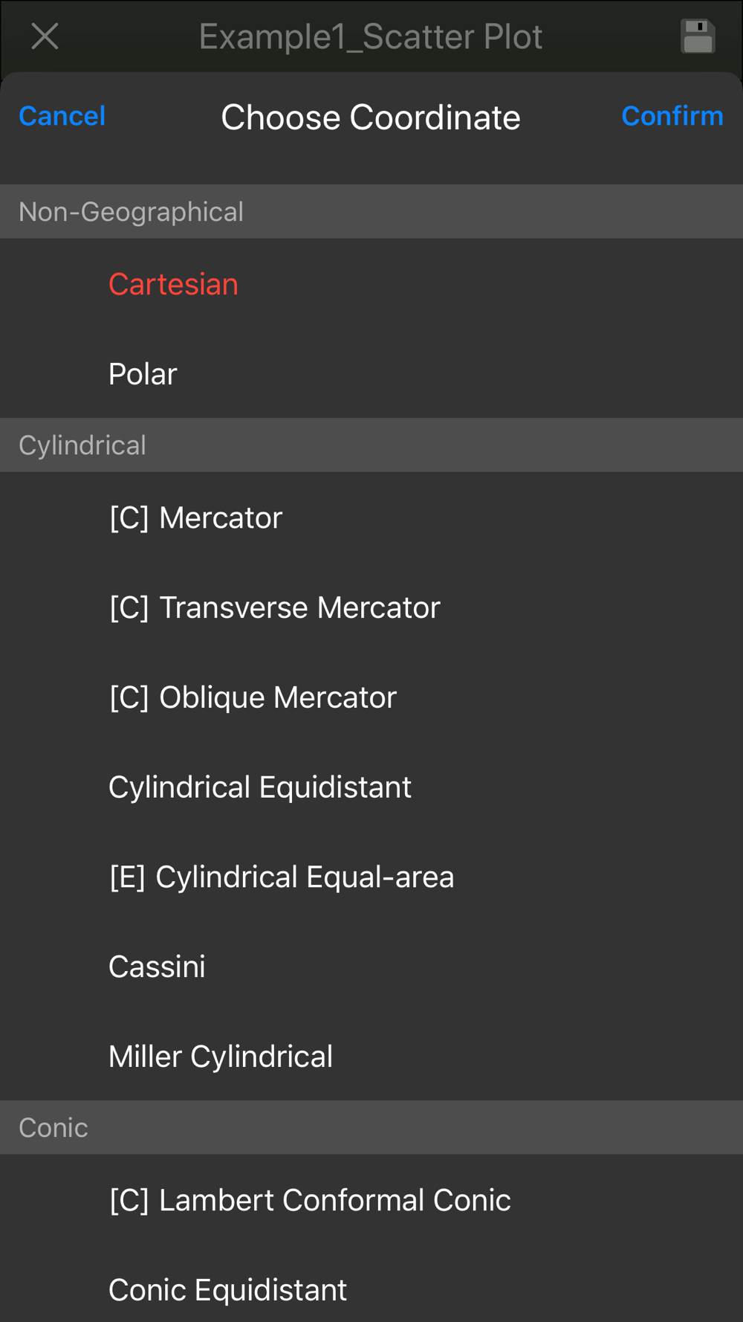Choose the Miller Cylindrical projection
The image size is (743, 1322).
pyautogui.click(x=371, y=1057)
